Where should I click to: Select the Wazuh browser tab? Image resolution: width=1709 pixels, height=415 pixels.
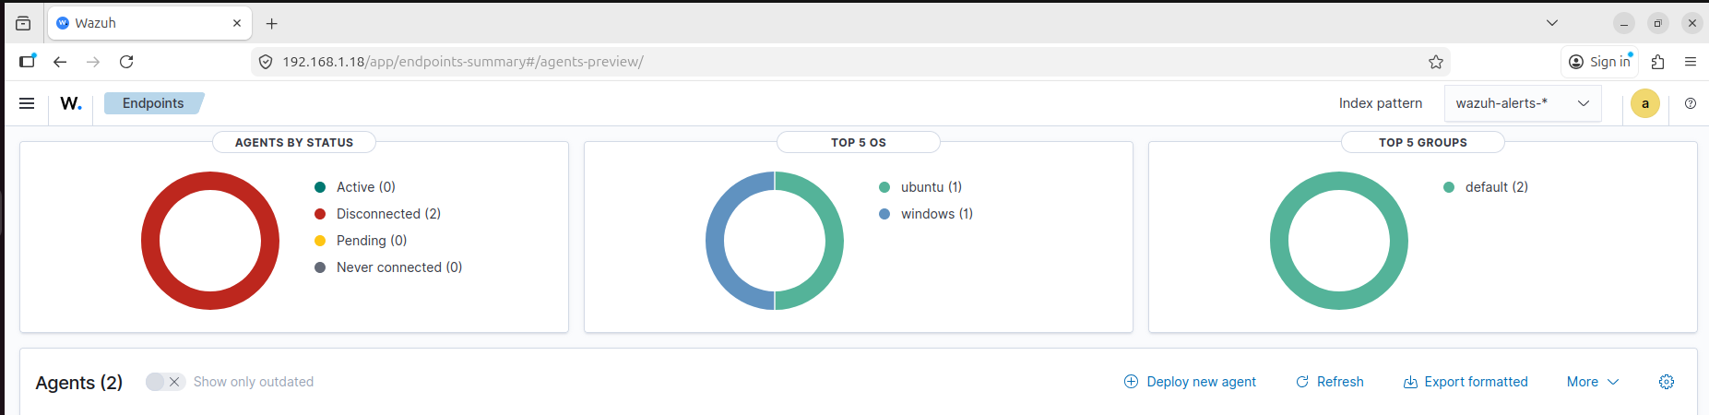[138, 23]
